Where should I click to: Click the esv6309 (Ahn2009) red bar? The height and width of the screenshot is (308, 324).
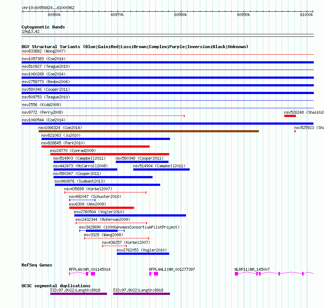click(x=101, y=208)
